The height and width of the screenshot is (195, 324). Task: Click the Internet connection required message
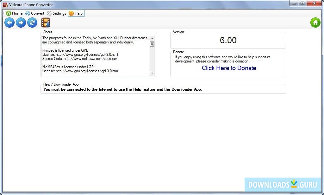point(123,89)
